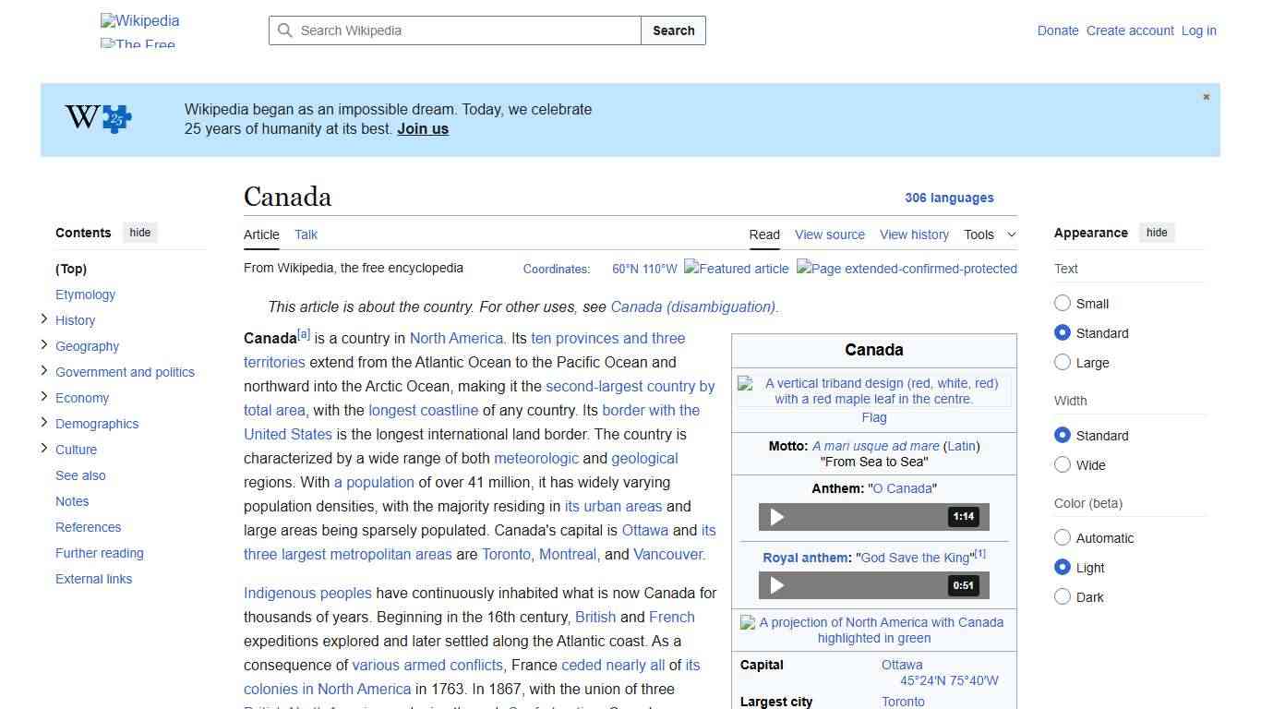Image resolution: width=1261 pixels, height=709 pixels.
Task: Switch color scheme to Dark
Action: (1063, 596)
